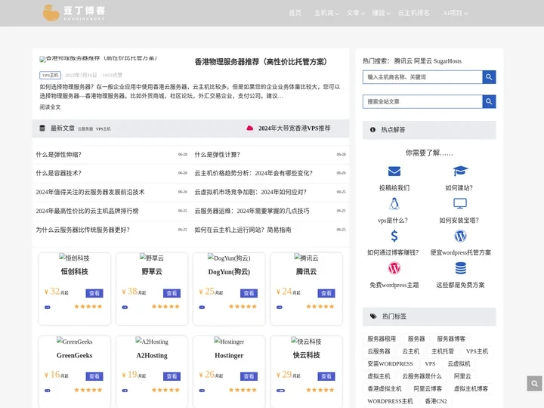Click the 查看 button on 恒创科技 card

click(x=94, y=293)
